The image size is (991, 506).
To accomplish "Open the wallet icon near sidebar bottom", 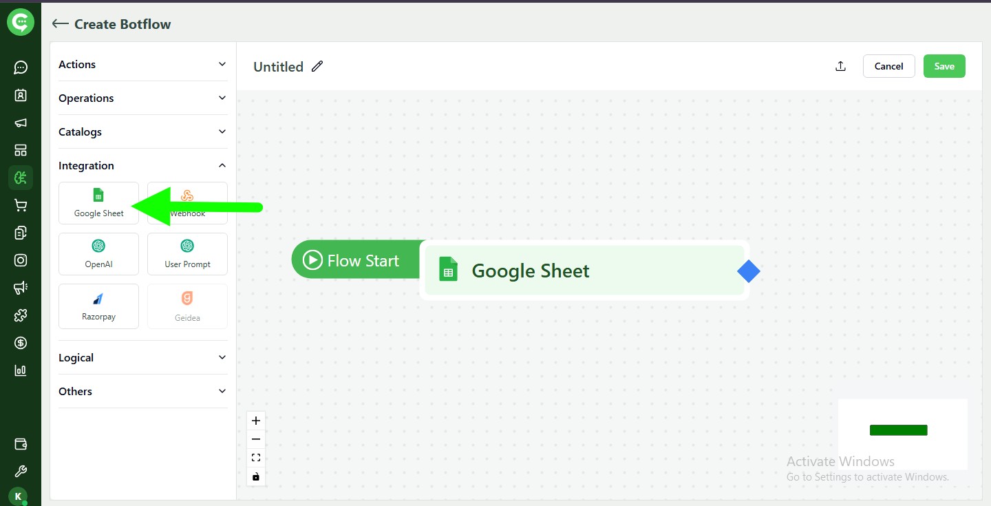I will point(21,444).
